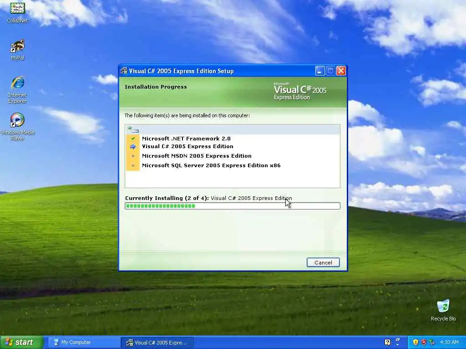Screen dimensions: 466x349
Task: Click the 4:33 AM system clock
Action: [449, 342]
